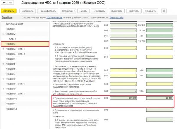Screen dimensions: 177x129
Task: Click the Расшифровать button
Action: pos(48,11)
